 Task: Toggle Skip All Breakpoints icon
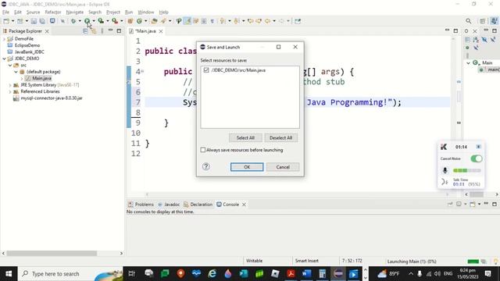tap(62, 21)
